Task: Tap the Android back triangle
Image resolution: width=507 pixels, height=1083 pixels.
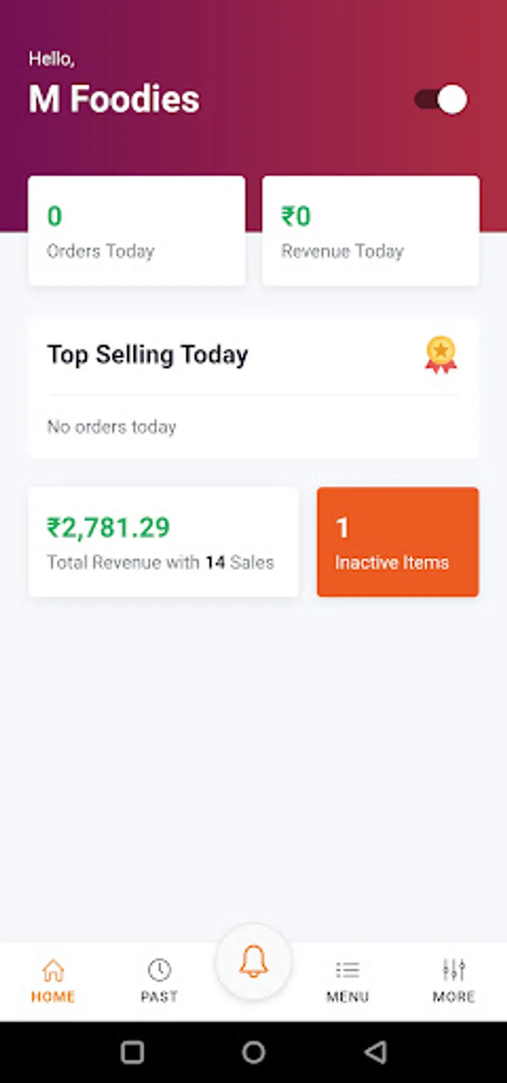Action: [376, 1052]
